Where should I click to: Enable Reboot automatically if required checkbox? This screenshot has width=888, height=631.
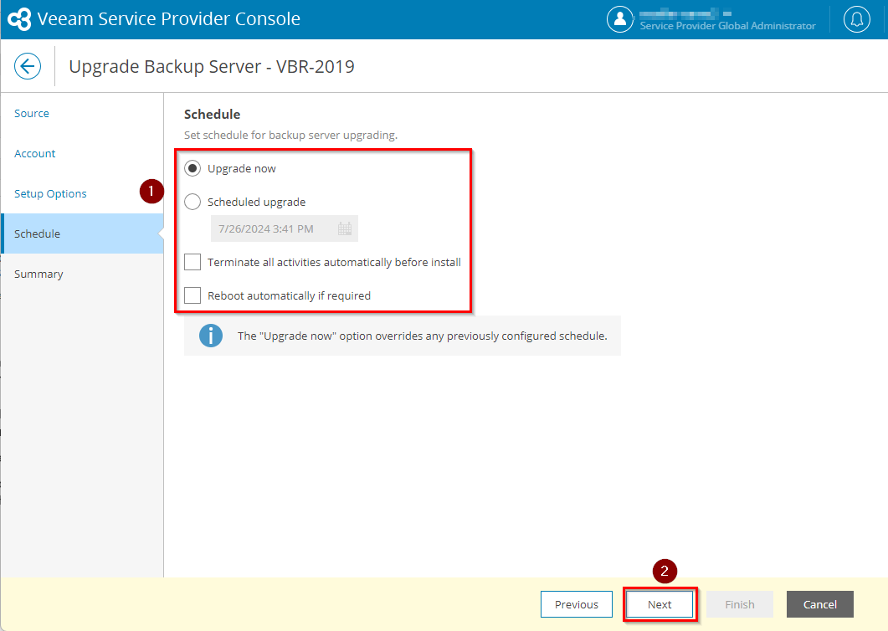192,295
